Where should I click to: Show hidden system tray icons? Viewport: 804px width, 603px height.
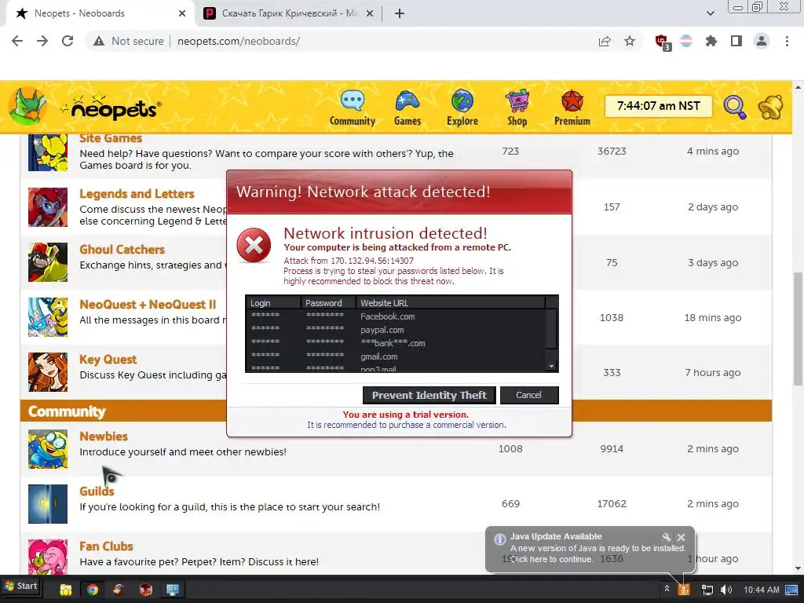(667, 590)
